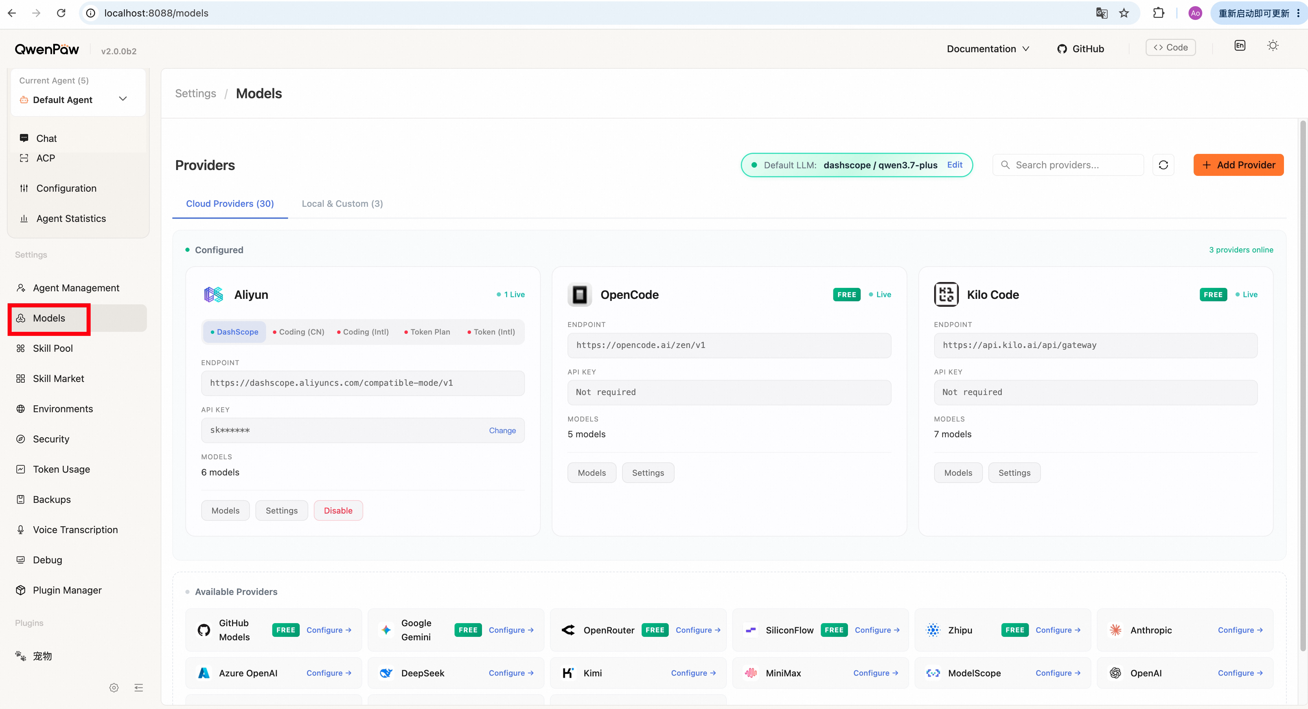This screenshot has height=709, width=1308.
Task: Click the page vertical scrollbar
Action: 1303,386
